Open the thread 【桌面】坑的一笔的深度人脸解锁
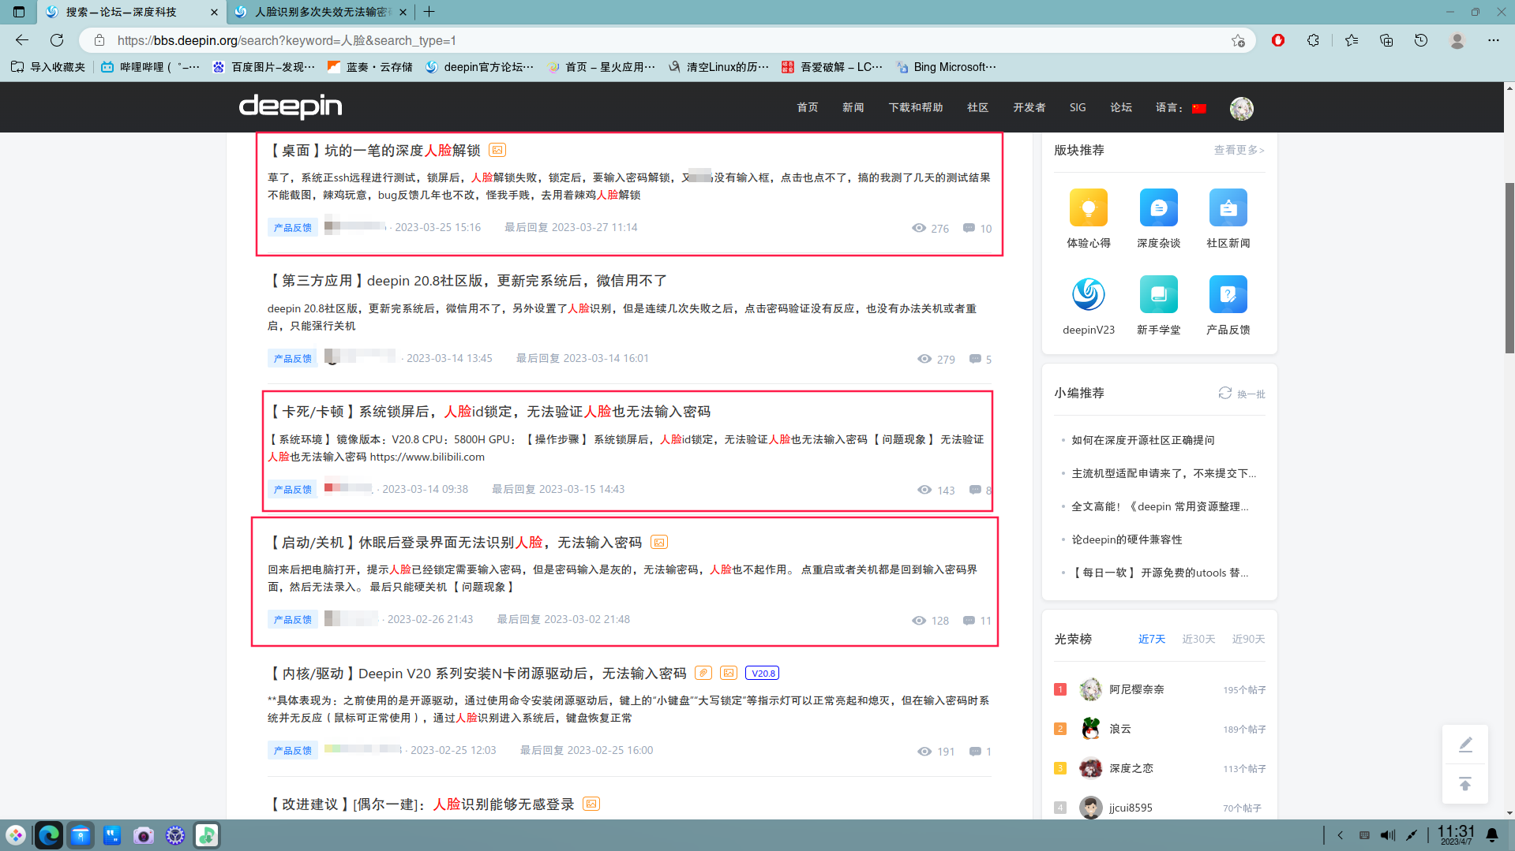This screenshot has width=1515, height=851. (x=377, y=149)
